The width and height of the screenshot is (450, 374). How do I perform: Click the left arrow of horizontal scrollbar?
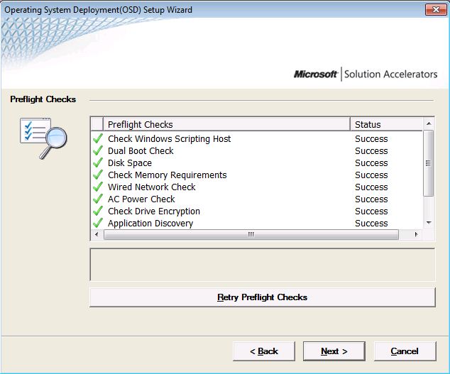pos(97,234)
